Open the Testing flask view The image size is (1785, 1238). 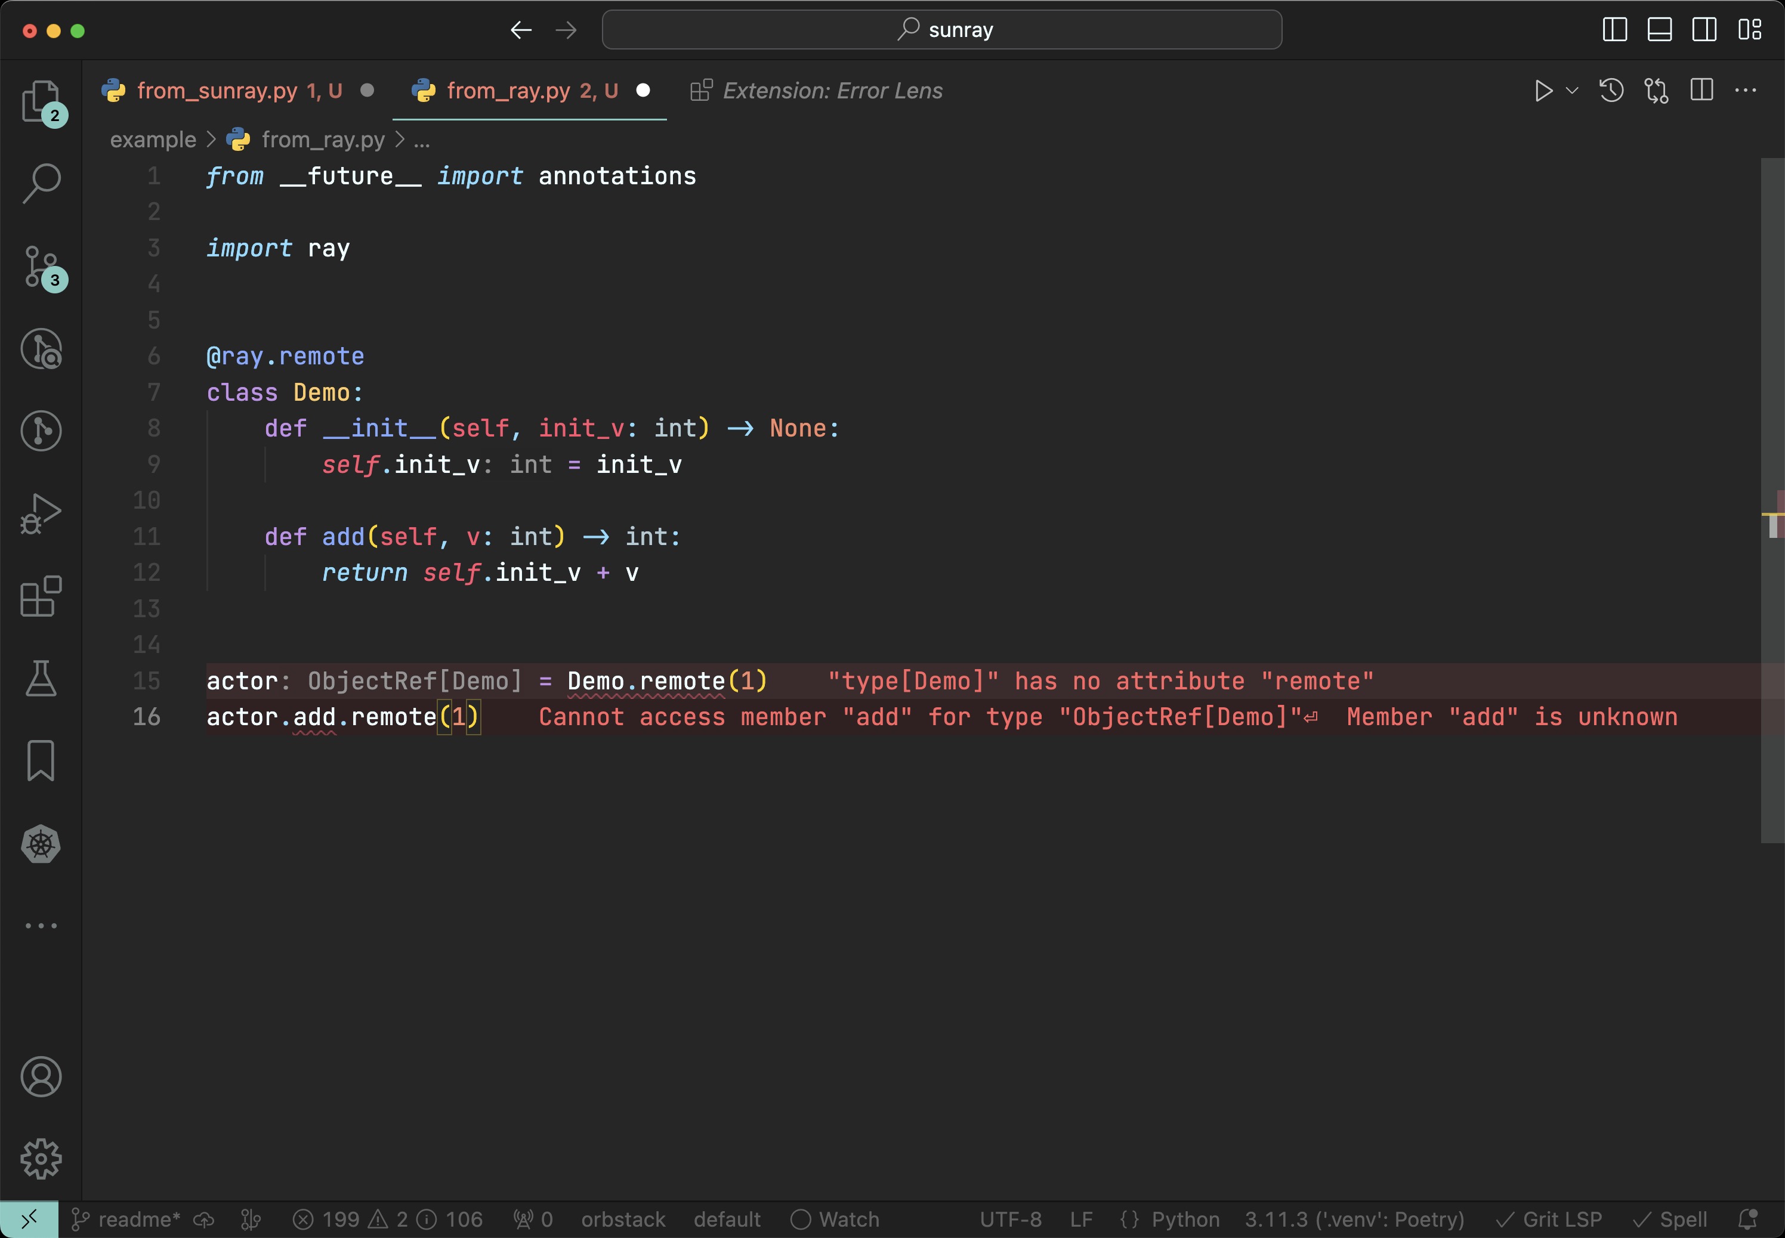pos(41,679)
